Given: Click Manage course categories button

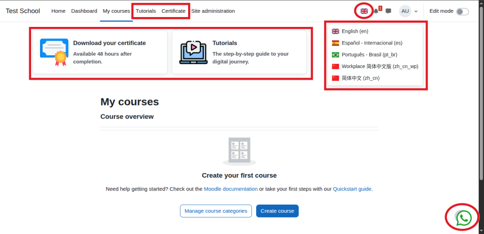Looking at the screenshot, I should [x=216, y=211].
